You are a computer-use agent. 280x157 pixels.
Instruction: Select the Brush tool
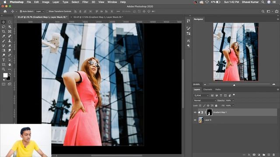[x=3, y=41]
